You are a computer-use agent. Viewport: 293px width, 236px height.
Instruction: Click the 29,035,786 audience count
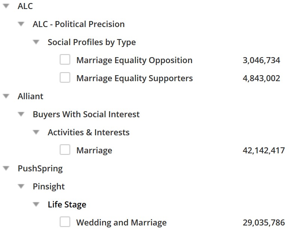(264, 222)
